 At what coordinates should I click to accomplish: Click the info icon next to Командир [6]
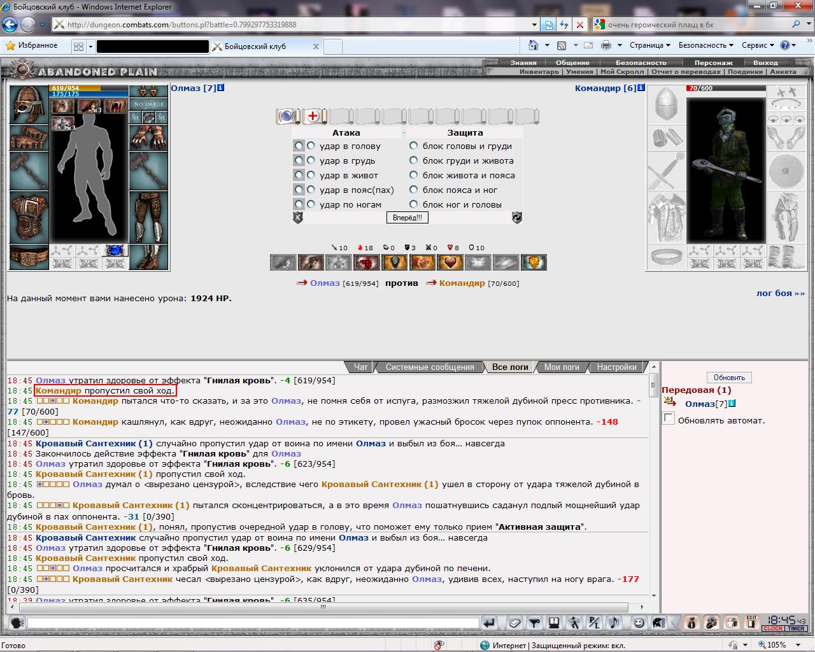pyautogui.click(x=641, y=88)
